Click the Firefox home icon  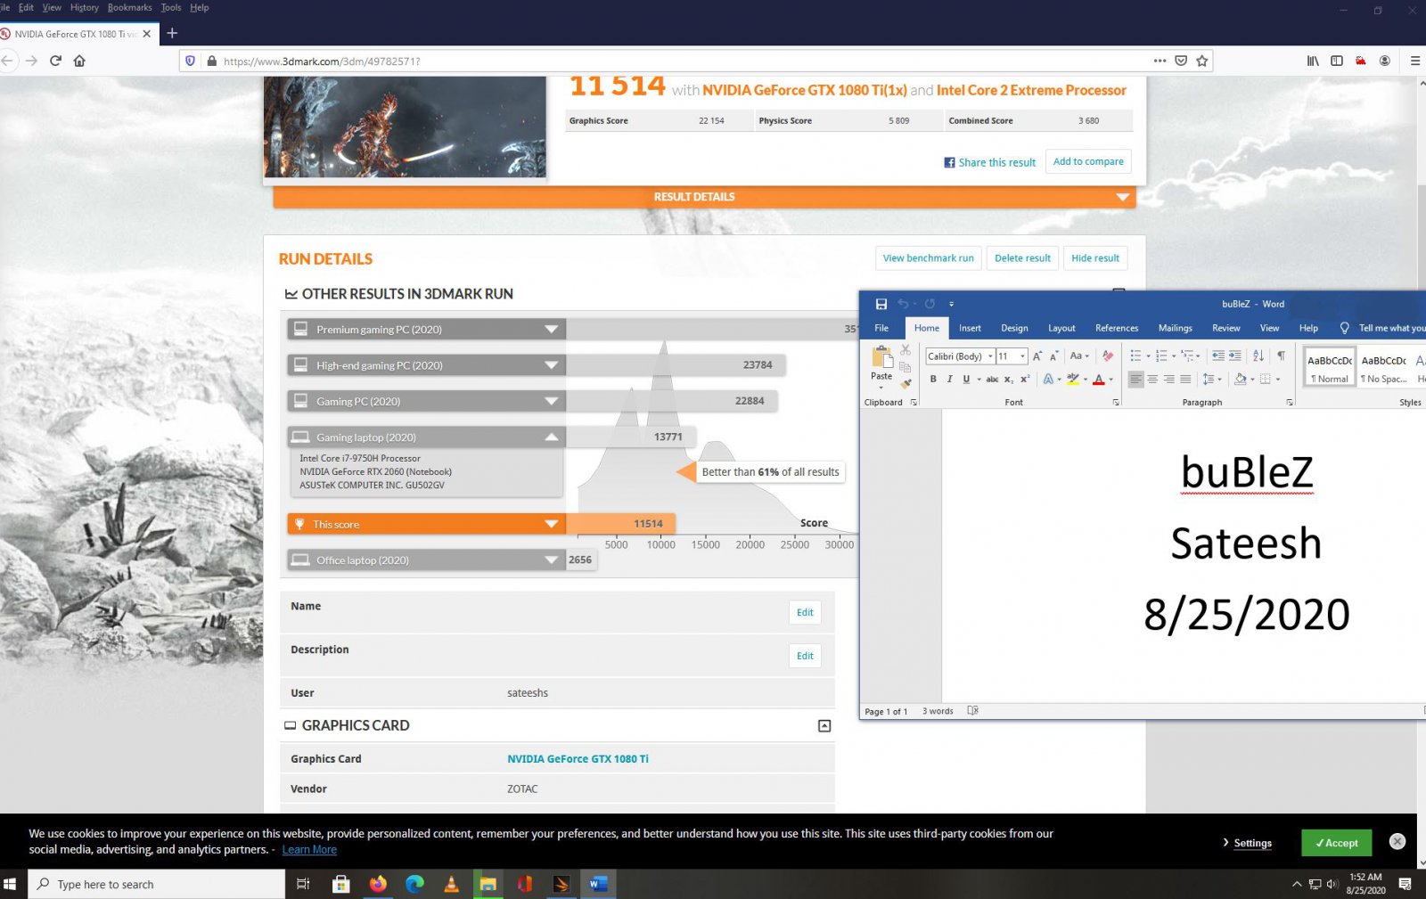tap(79, 61)
